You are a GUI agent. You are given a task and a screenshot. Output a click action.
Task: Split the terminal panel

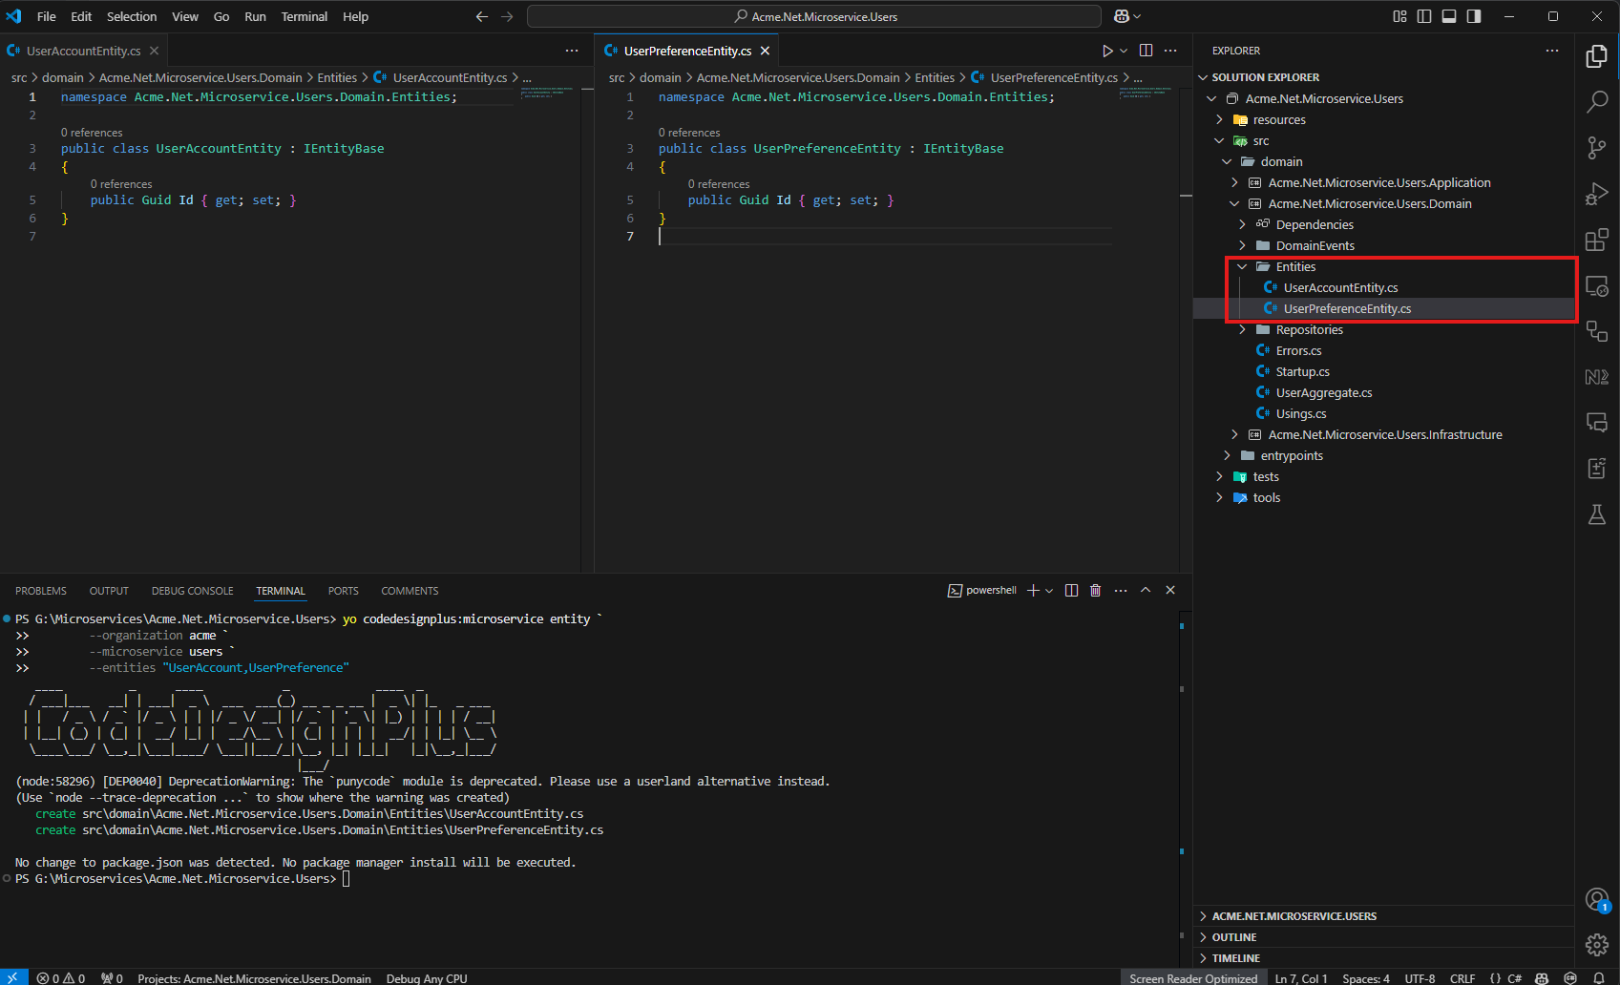(x=1071, y=591)
